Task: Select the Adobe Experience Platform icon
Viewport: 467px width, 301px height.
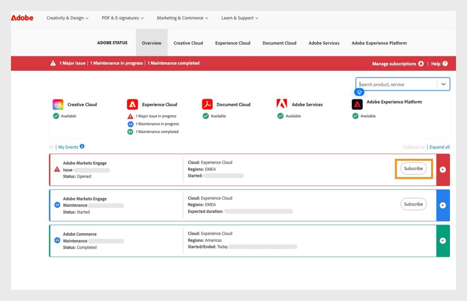Action: [x=357, y=104]
